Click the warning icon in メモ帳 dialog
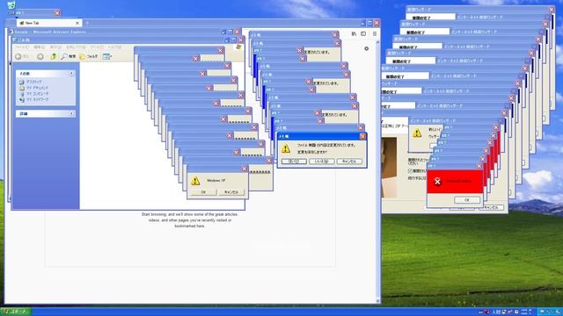 pyautogui.click(x=286, y=148)
